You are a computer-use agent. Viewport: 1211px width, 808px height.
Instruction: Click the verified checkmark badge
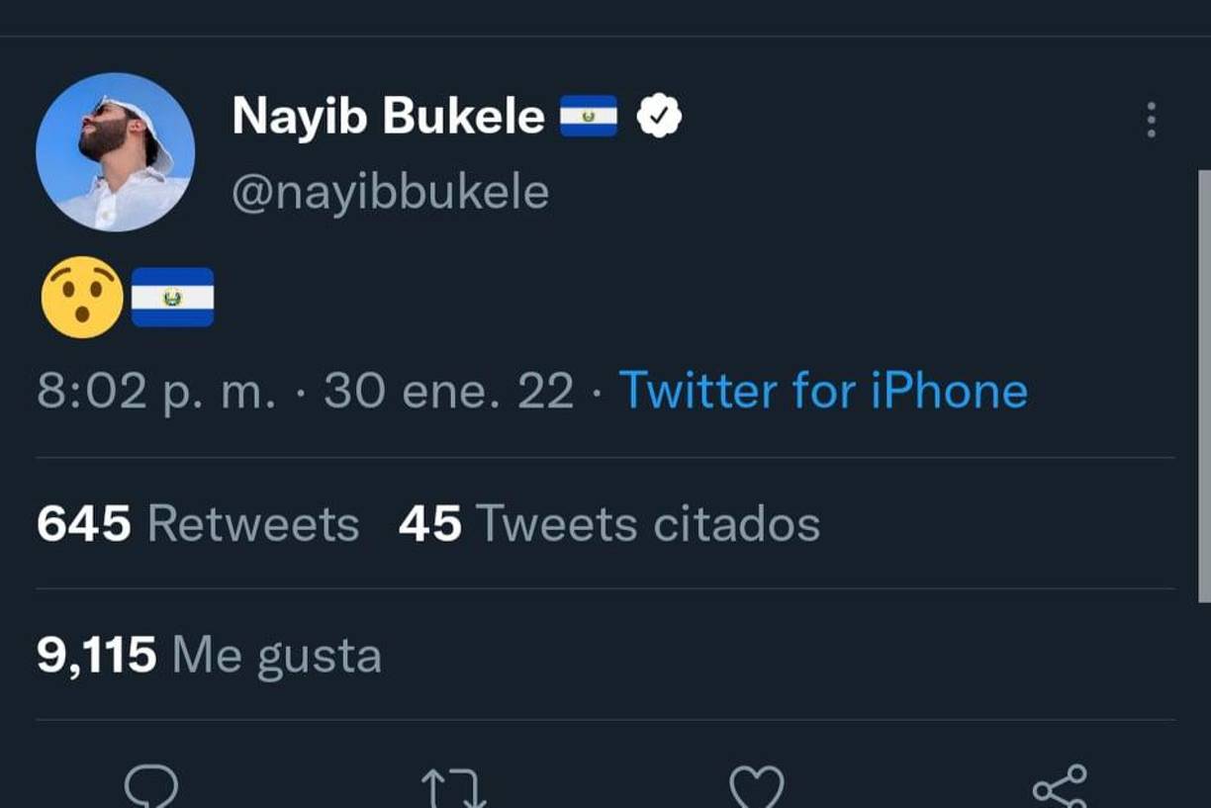658,114
